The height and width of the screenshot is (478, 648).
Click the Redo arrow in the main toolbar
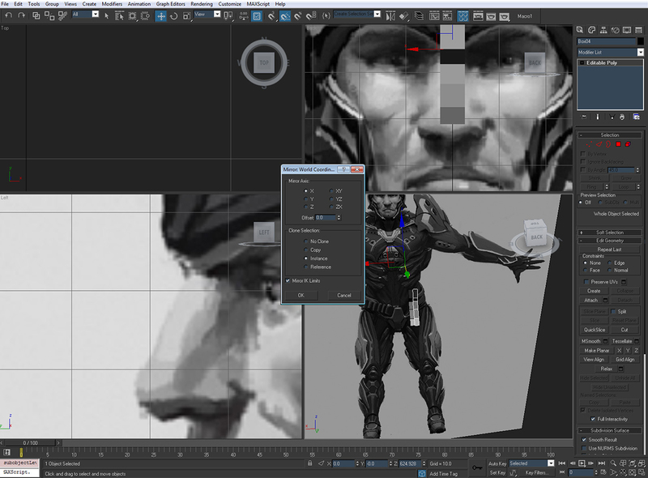coord(22,15)
